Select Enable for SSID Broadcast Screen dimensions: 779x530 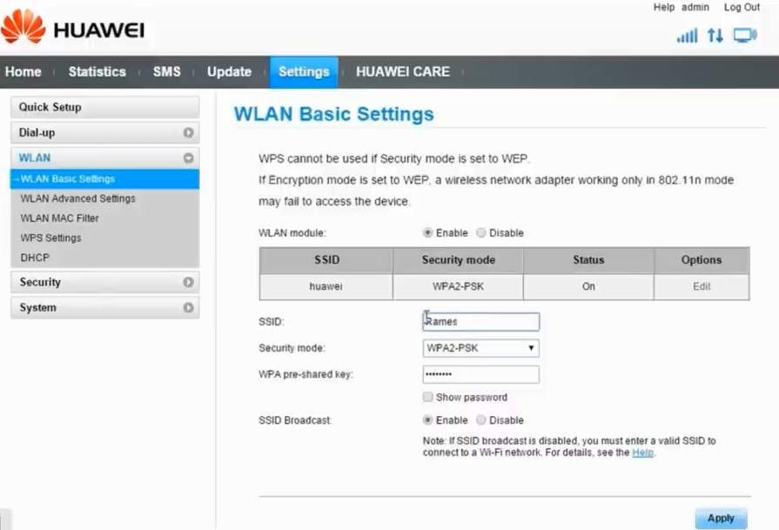click(x=427, y=419)
